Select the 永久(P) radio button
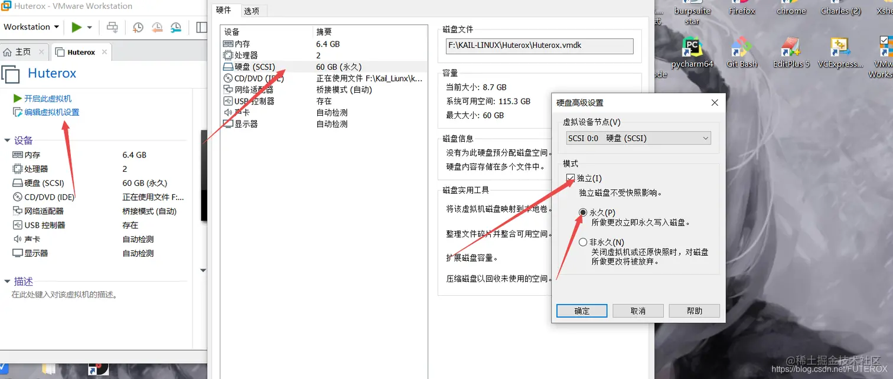This screenshot has height=379, width=893. (583, 213)
